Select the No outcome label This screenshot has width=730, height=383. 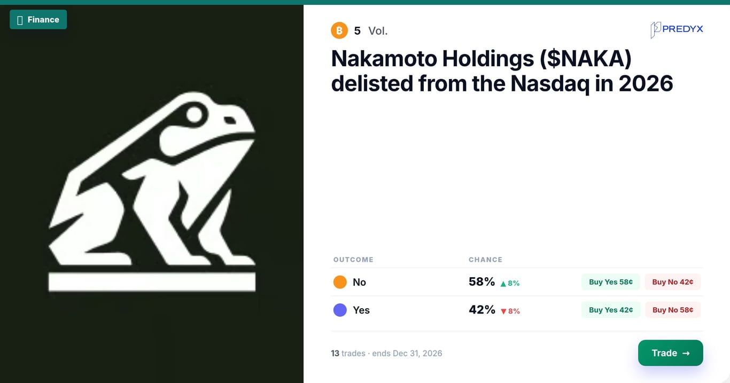359,282
